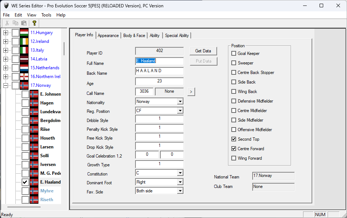Click the flag icon next to Hoseth
347x218 pixels.
[34, 138]
